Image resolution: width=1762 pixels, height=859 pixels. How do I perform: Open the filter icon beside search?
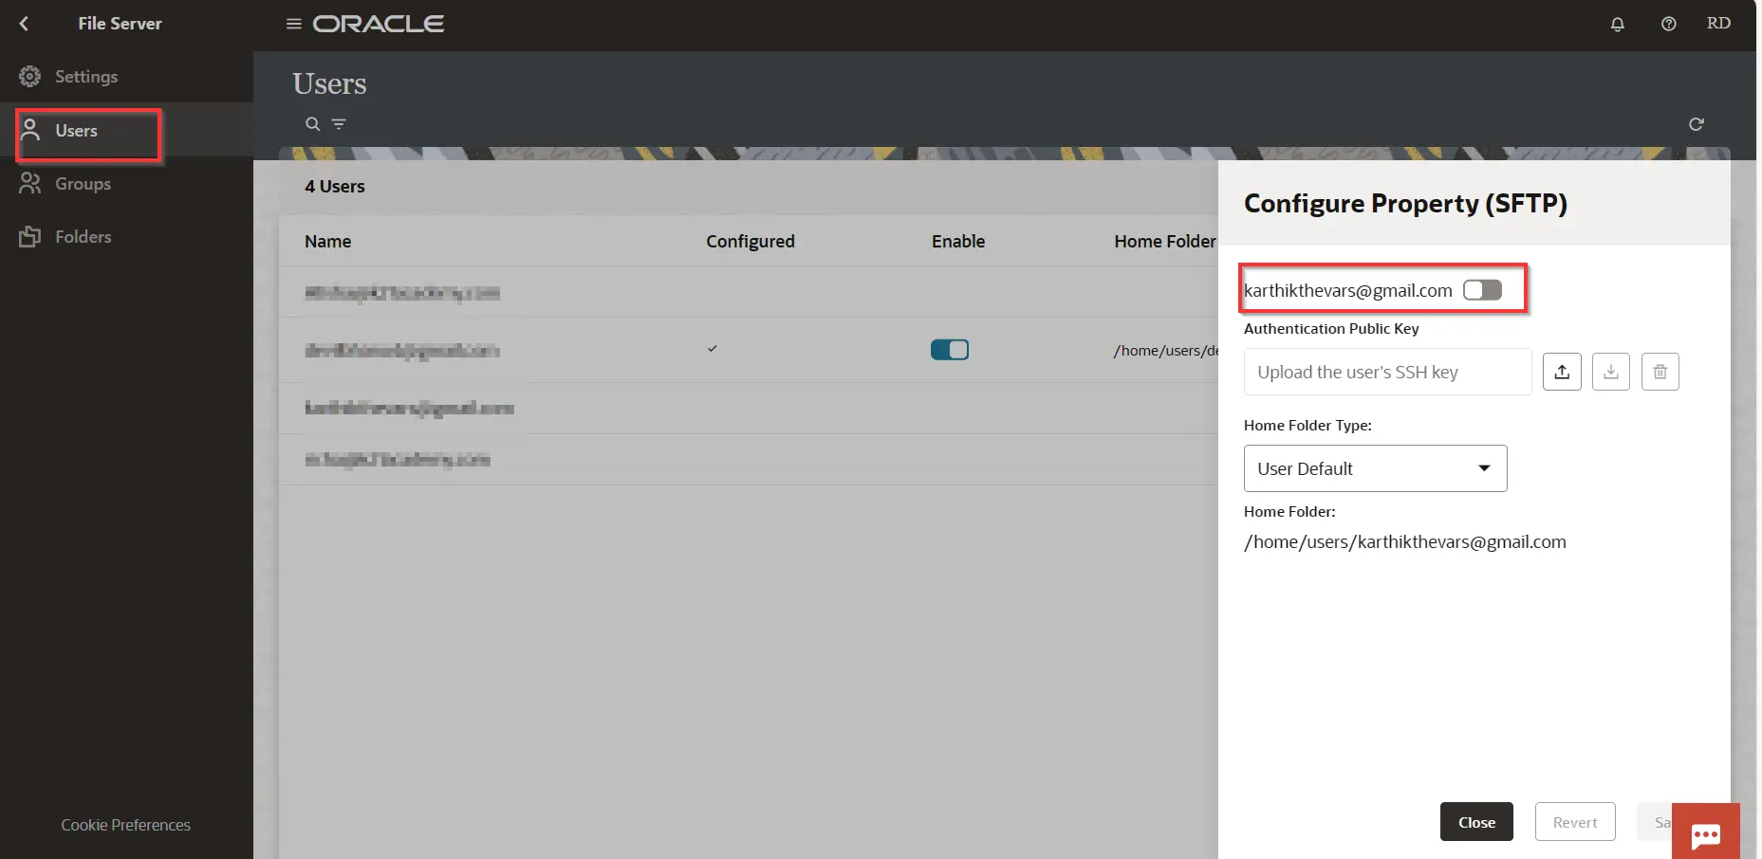click(x=339, y=124)
